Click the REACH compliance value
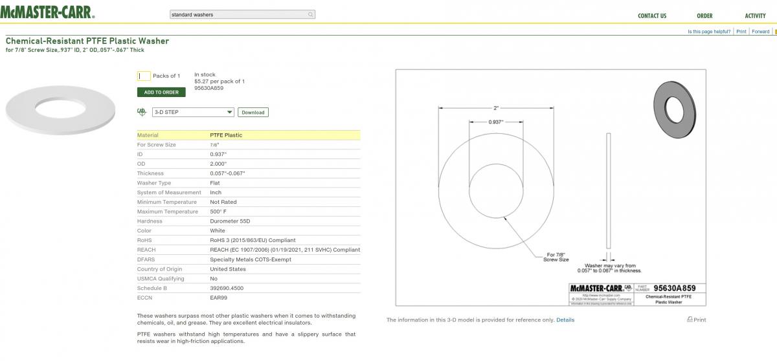The image size is (777, 361). coord(285,250)
